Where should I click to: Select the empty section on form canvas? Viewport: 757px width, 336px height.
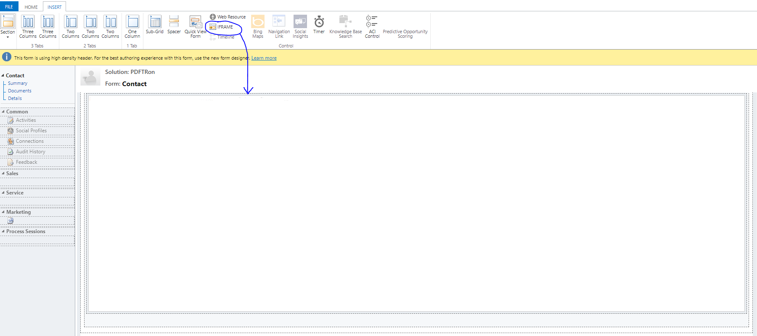tap(416, 204)
